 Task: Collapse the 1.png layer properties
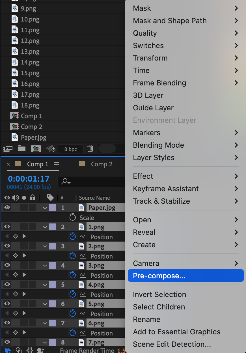pos(45,227)
